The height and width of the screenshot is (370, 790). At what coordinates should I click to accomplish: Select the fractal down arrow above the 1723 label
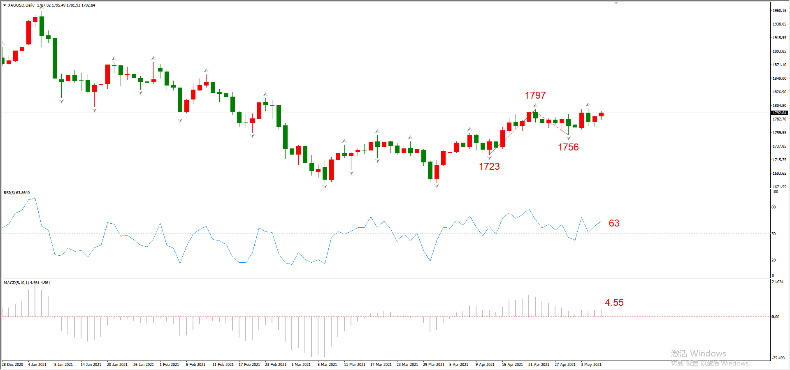point(489,158)
